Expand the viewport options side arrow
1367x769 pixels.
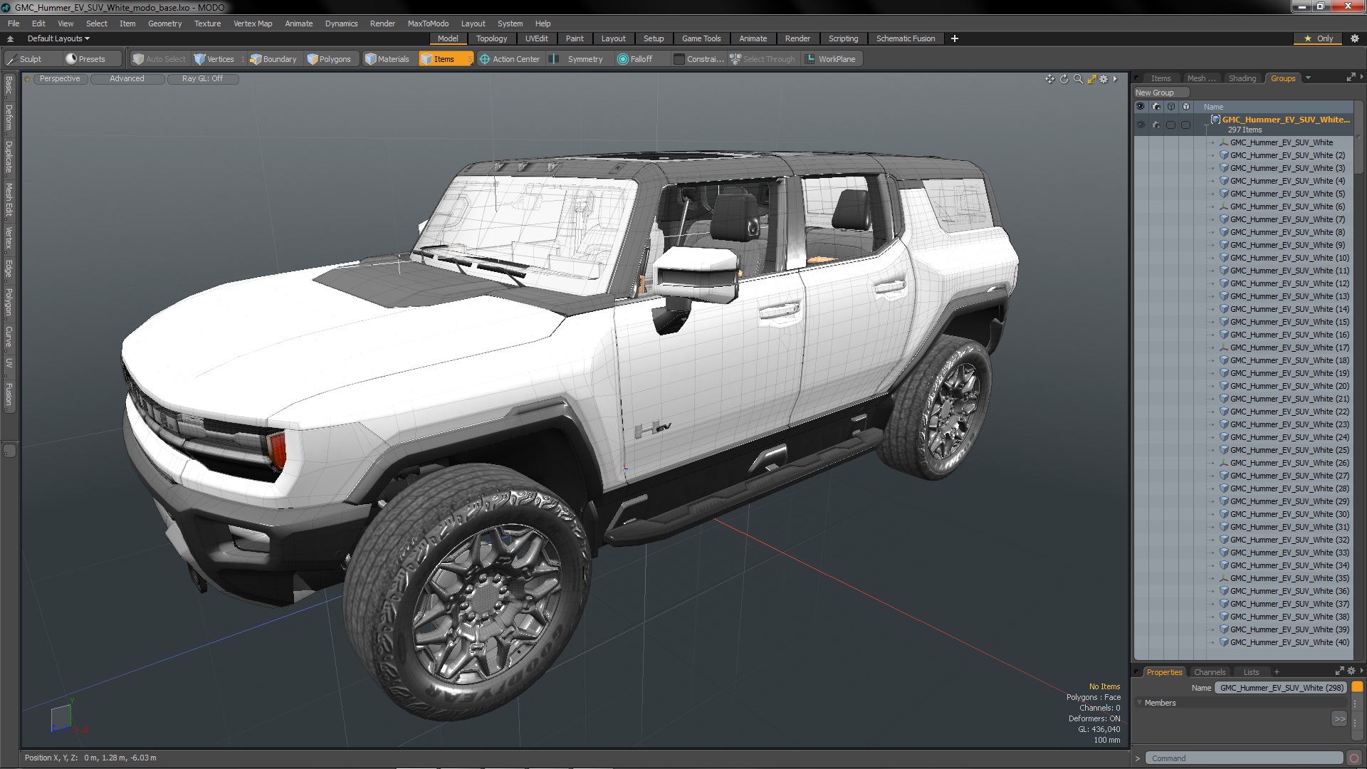(1116, 79)
